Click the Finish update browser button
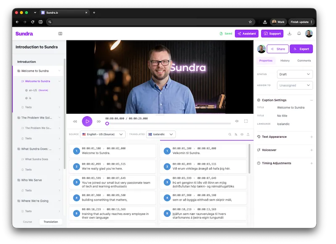The width and height of the screenshot is (336, 244). tap(301, 22)
